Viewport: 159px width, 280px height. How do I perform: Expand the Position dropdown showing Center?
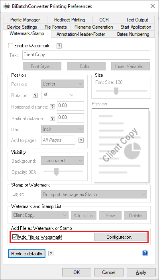click(x=63, y=84)
